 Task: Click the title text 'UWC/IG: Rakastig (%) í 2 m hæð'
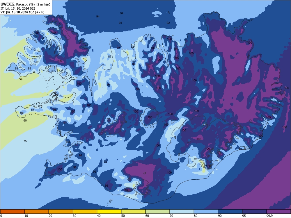25,4
